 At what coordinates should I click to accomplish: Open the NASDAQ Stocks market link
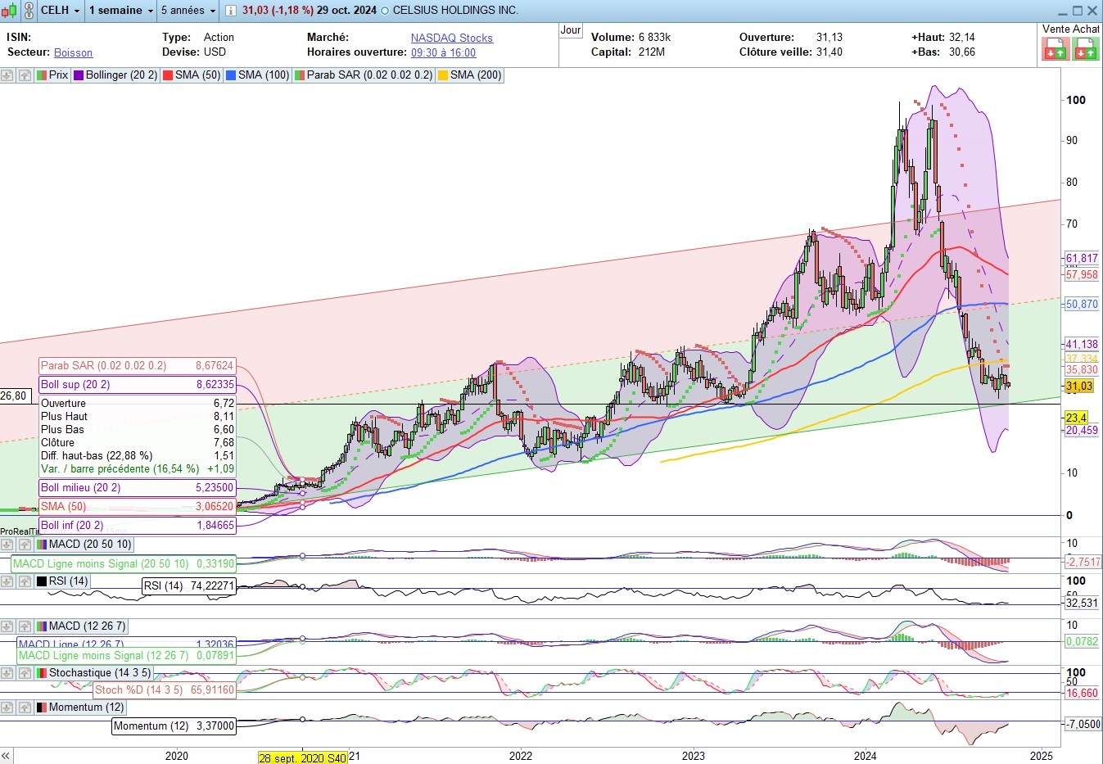click(x=451, y=38)
